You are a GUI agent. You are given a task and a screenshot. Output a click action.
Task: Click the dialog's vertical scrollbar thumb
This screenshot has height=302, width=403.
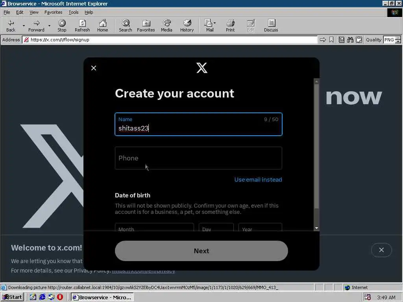click(317, 146)
